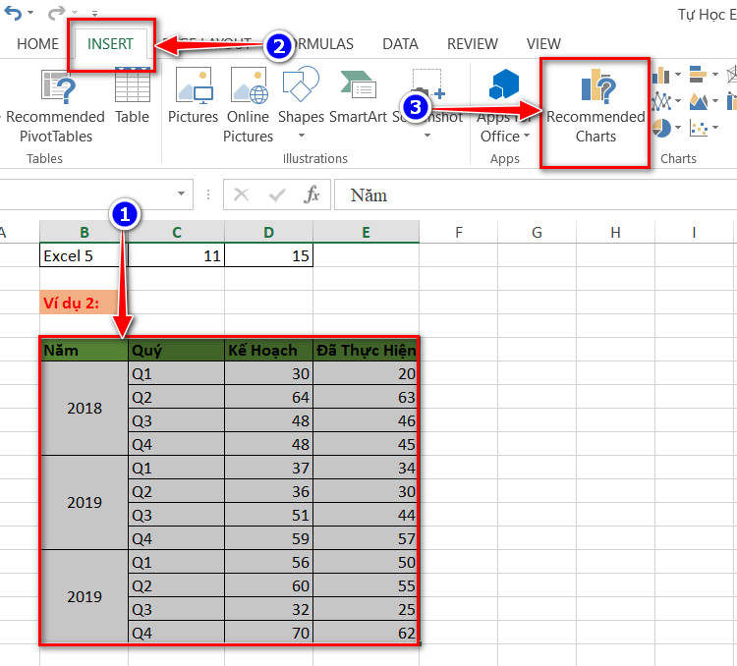
Task: Switch to the VIEW ribbon tab
Action: pyautogui.click(x=543, y=43)
